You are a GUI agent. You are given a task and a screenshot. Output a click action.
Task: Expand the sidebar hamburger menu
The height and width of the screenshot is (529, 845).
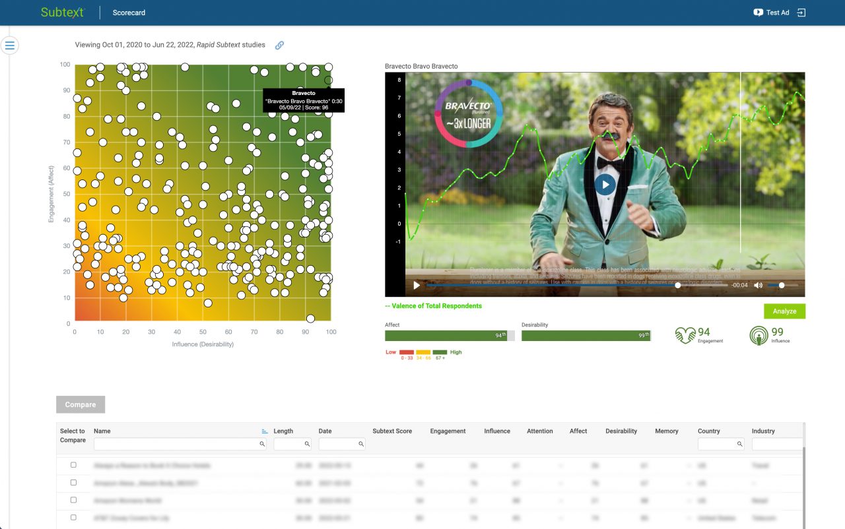pyautogui.click(x=9, y=45)
